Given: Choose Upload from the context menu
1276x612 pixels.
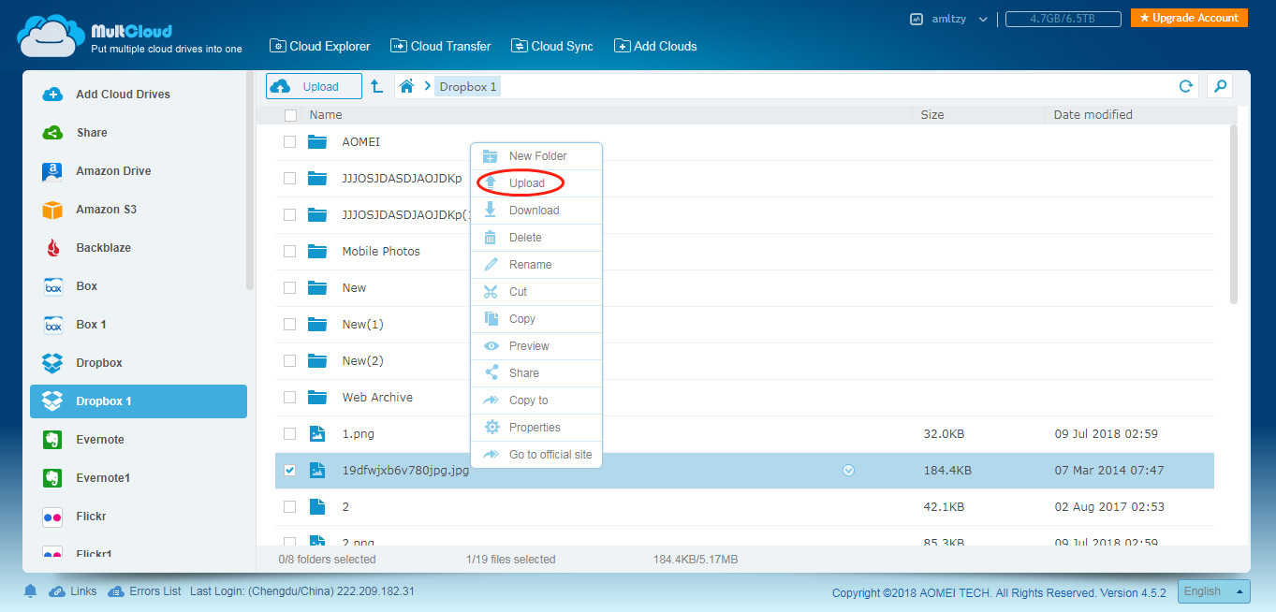Looking at the screenshot, I should pos(526,183).
